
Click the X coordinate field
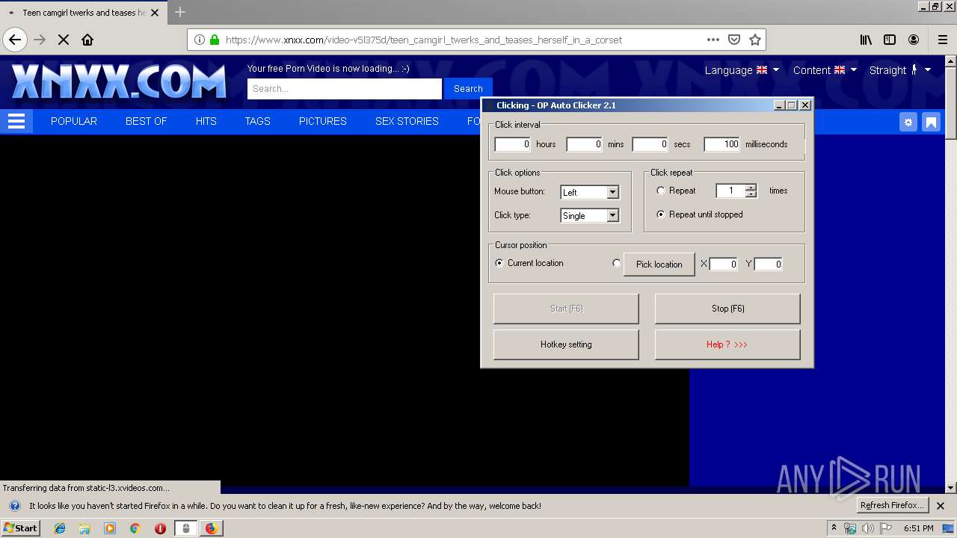(x=723, y=264)
